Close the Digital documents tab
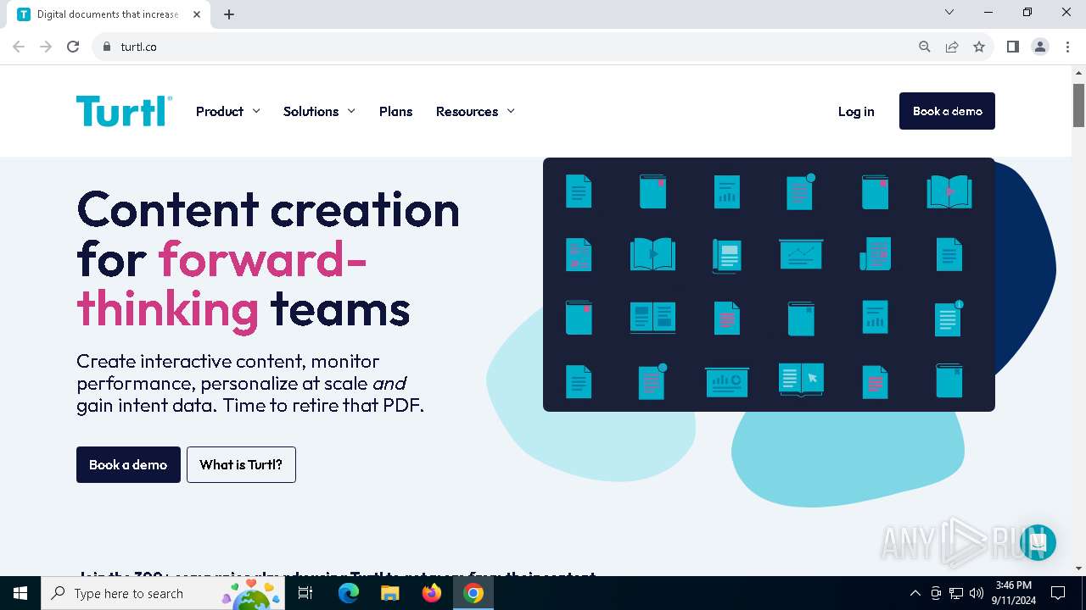The width and height of the screenshot is (1086, 610). tap(197, 14)
